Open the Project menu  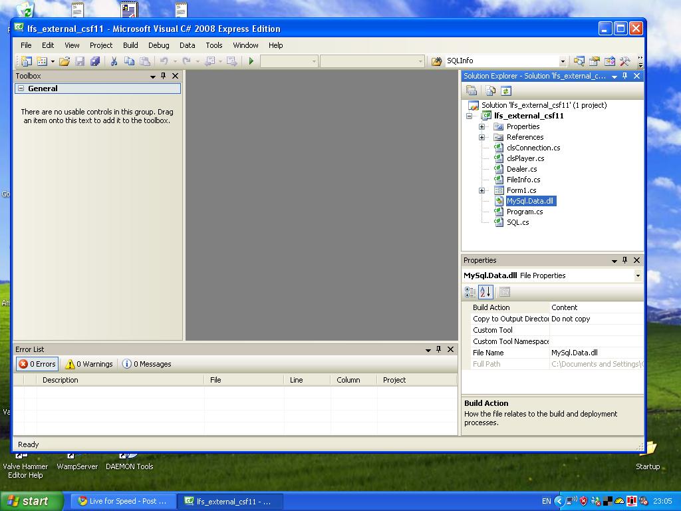coord(101,45)
